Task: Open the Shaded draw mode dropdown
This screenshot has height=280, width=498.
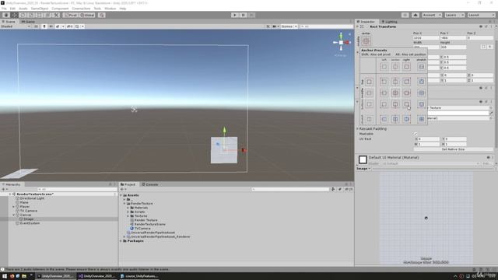Action: point(16,26)
